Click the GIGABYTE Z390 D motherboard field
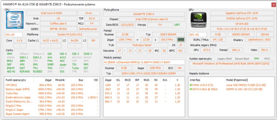This screenshot has width=277, height=120. 144,14
